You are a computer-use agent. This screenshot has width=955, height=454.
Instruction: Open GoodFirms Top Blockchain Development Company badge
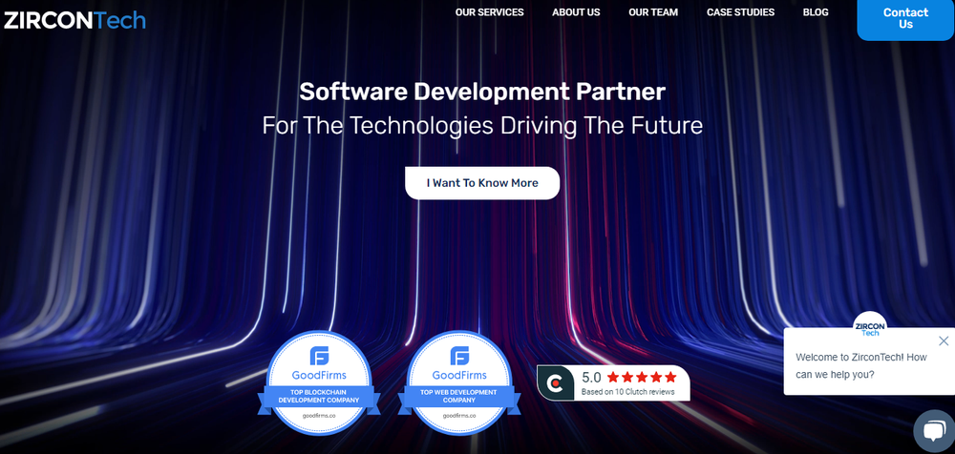tap(319, 382)
